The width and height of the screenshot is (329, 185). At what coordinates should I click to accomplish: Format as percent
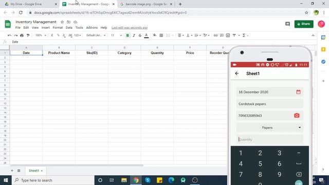pyautogui.click(x=58, y=35)
